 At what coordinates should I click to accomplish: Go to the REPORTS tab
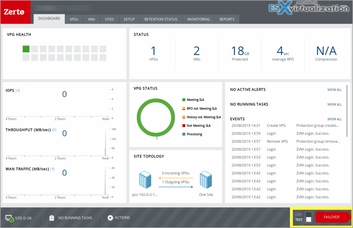coord(227,19)
